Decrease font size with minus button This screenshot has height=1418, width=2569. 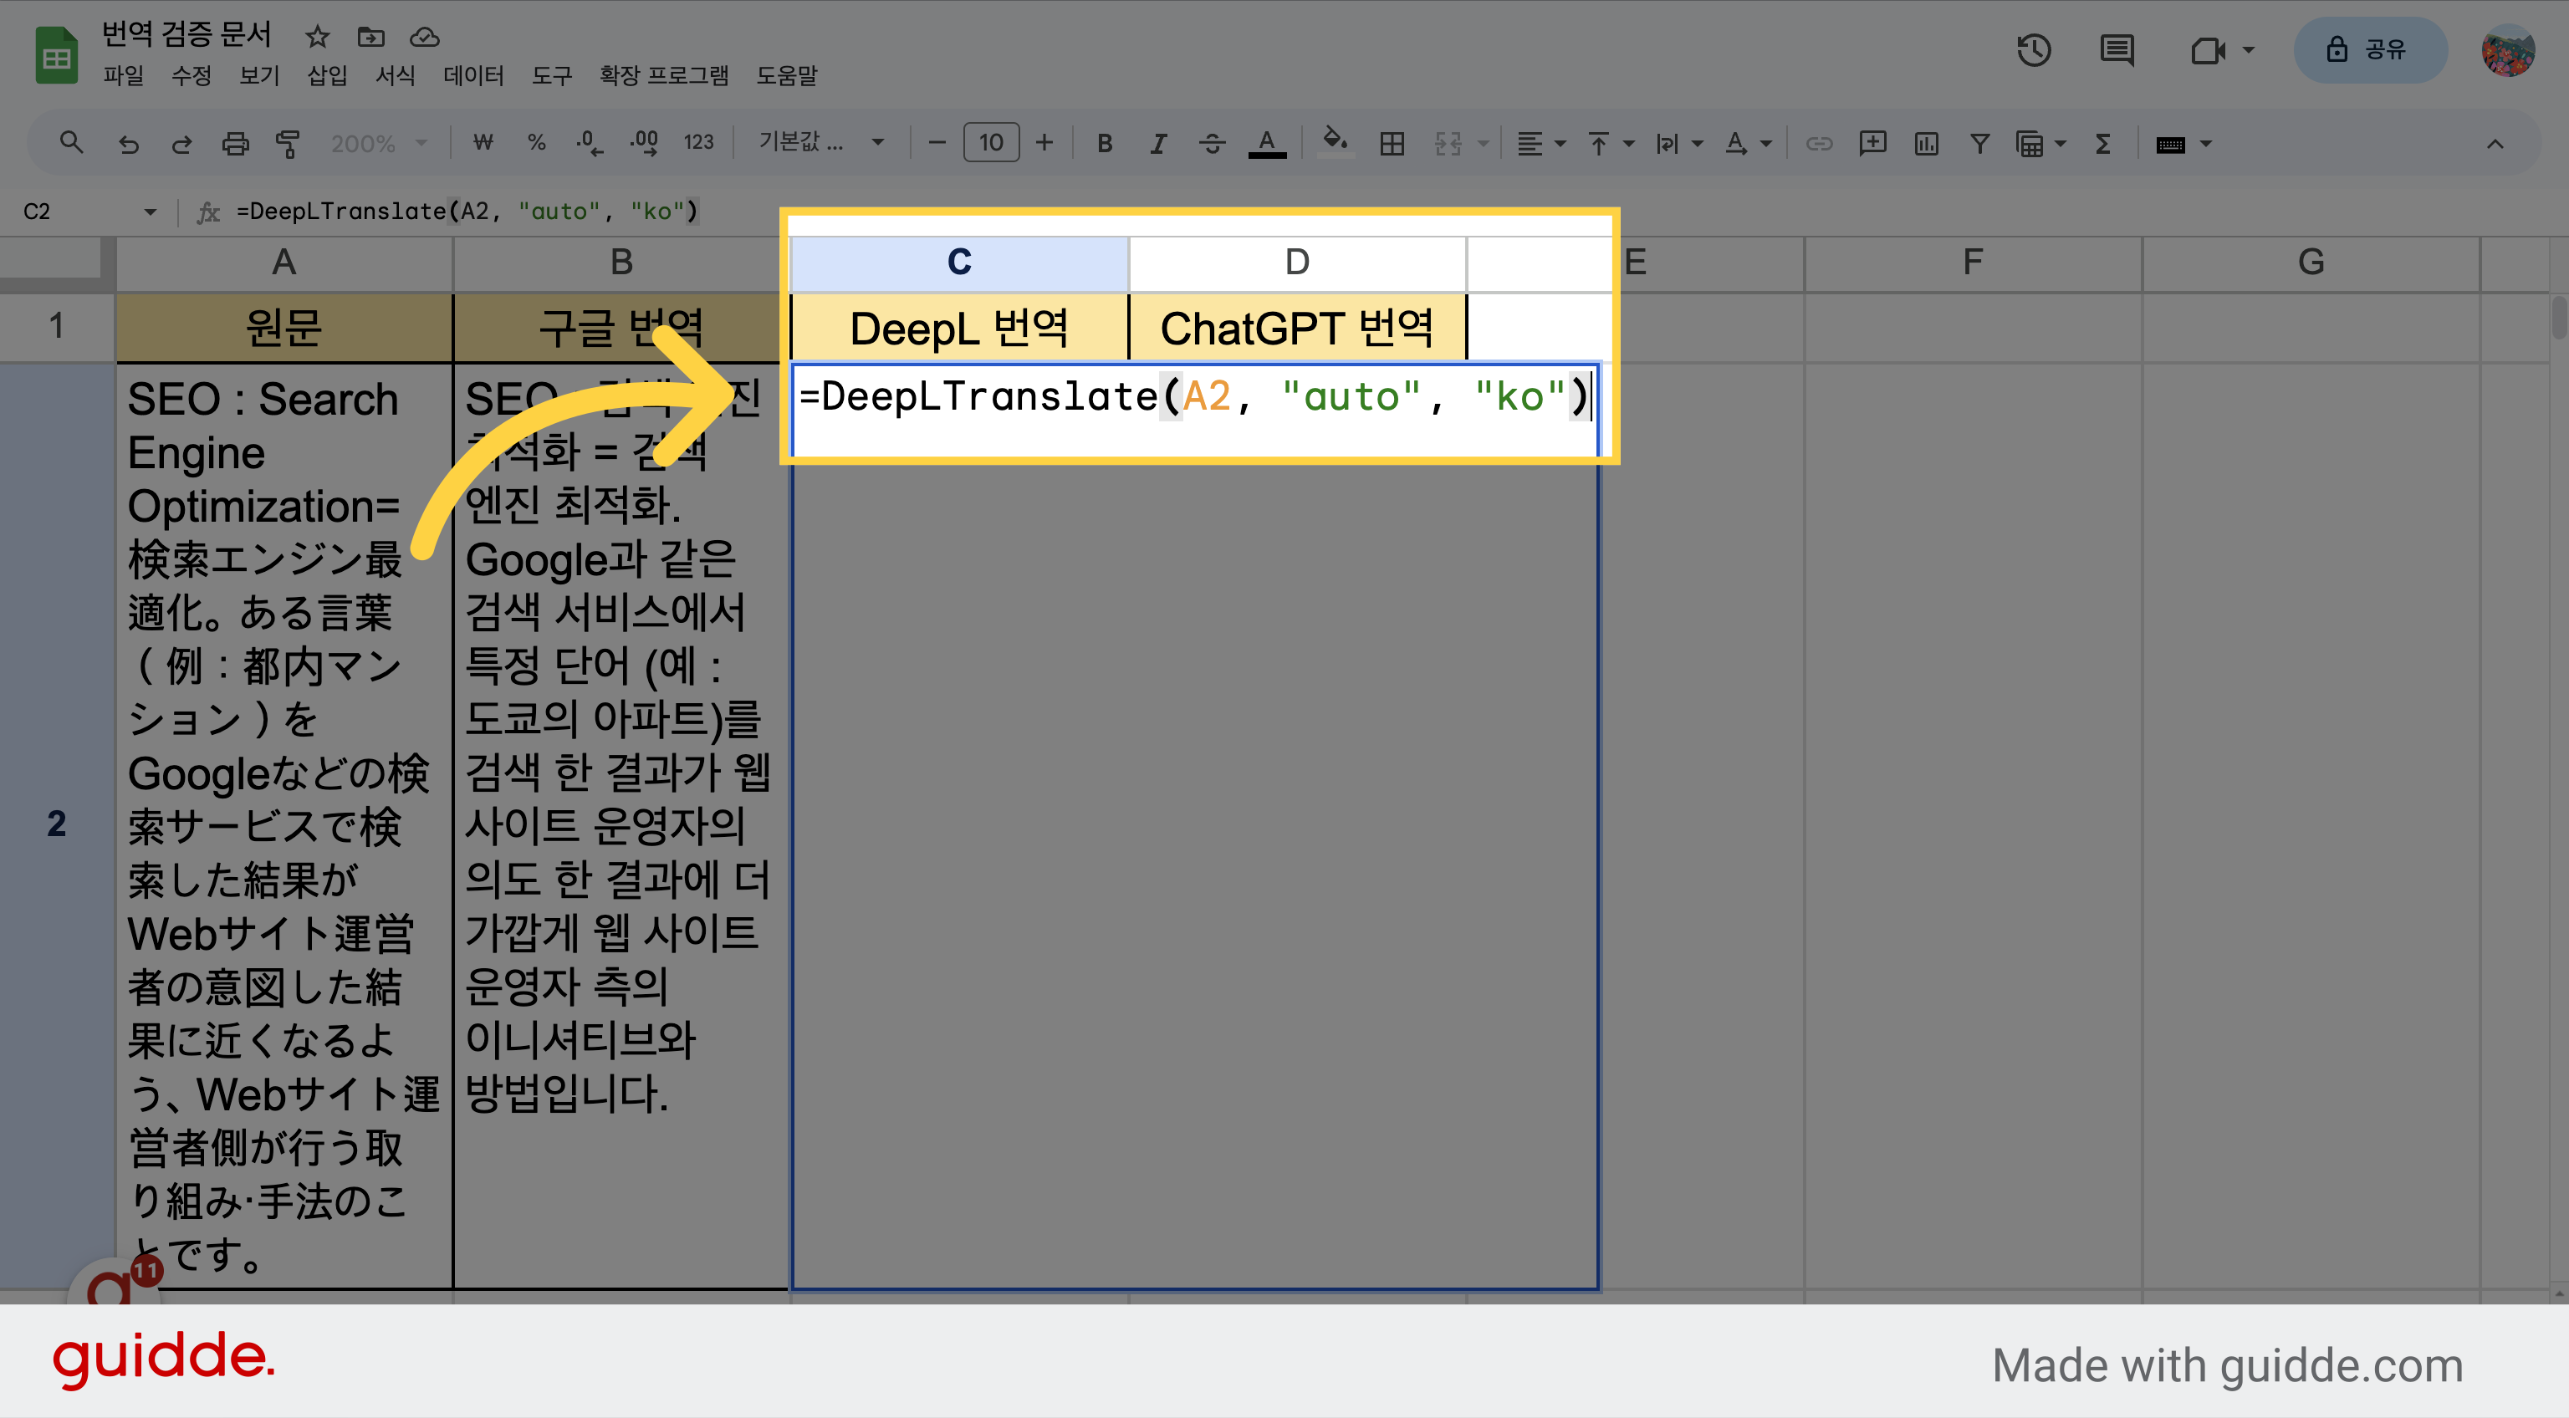point(937,144)
